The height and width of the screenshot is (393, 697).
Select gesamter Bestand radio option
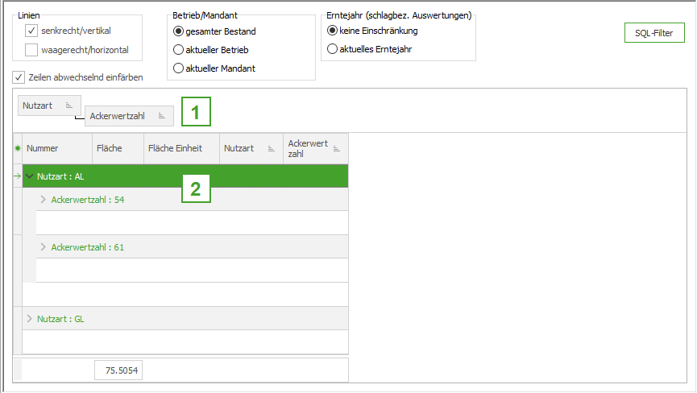click(x=179, y=31)
